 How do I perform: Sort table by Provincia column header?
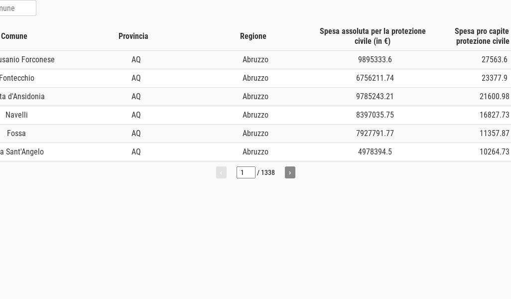click(x=133, y=36)
